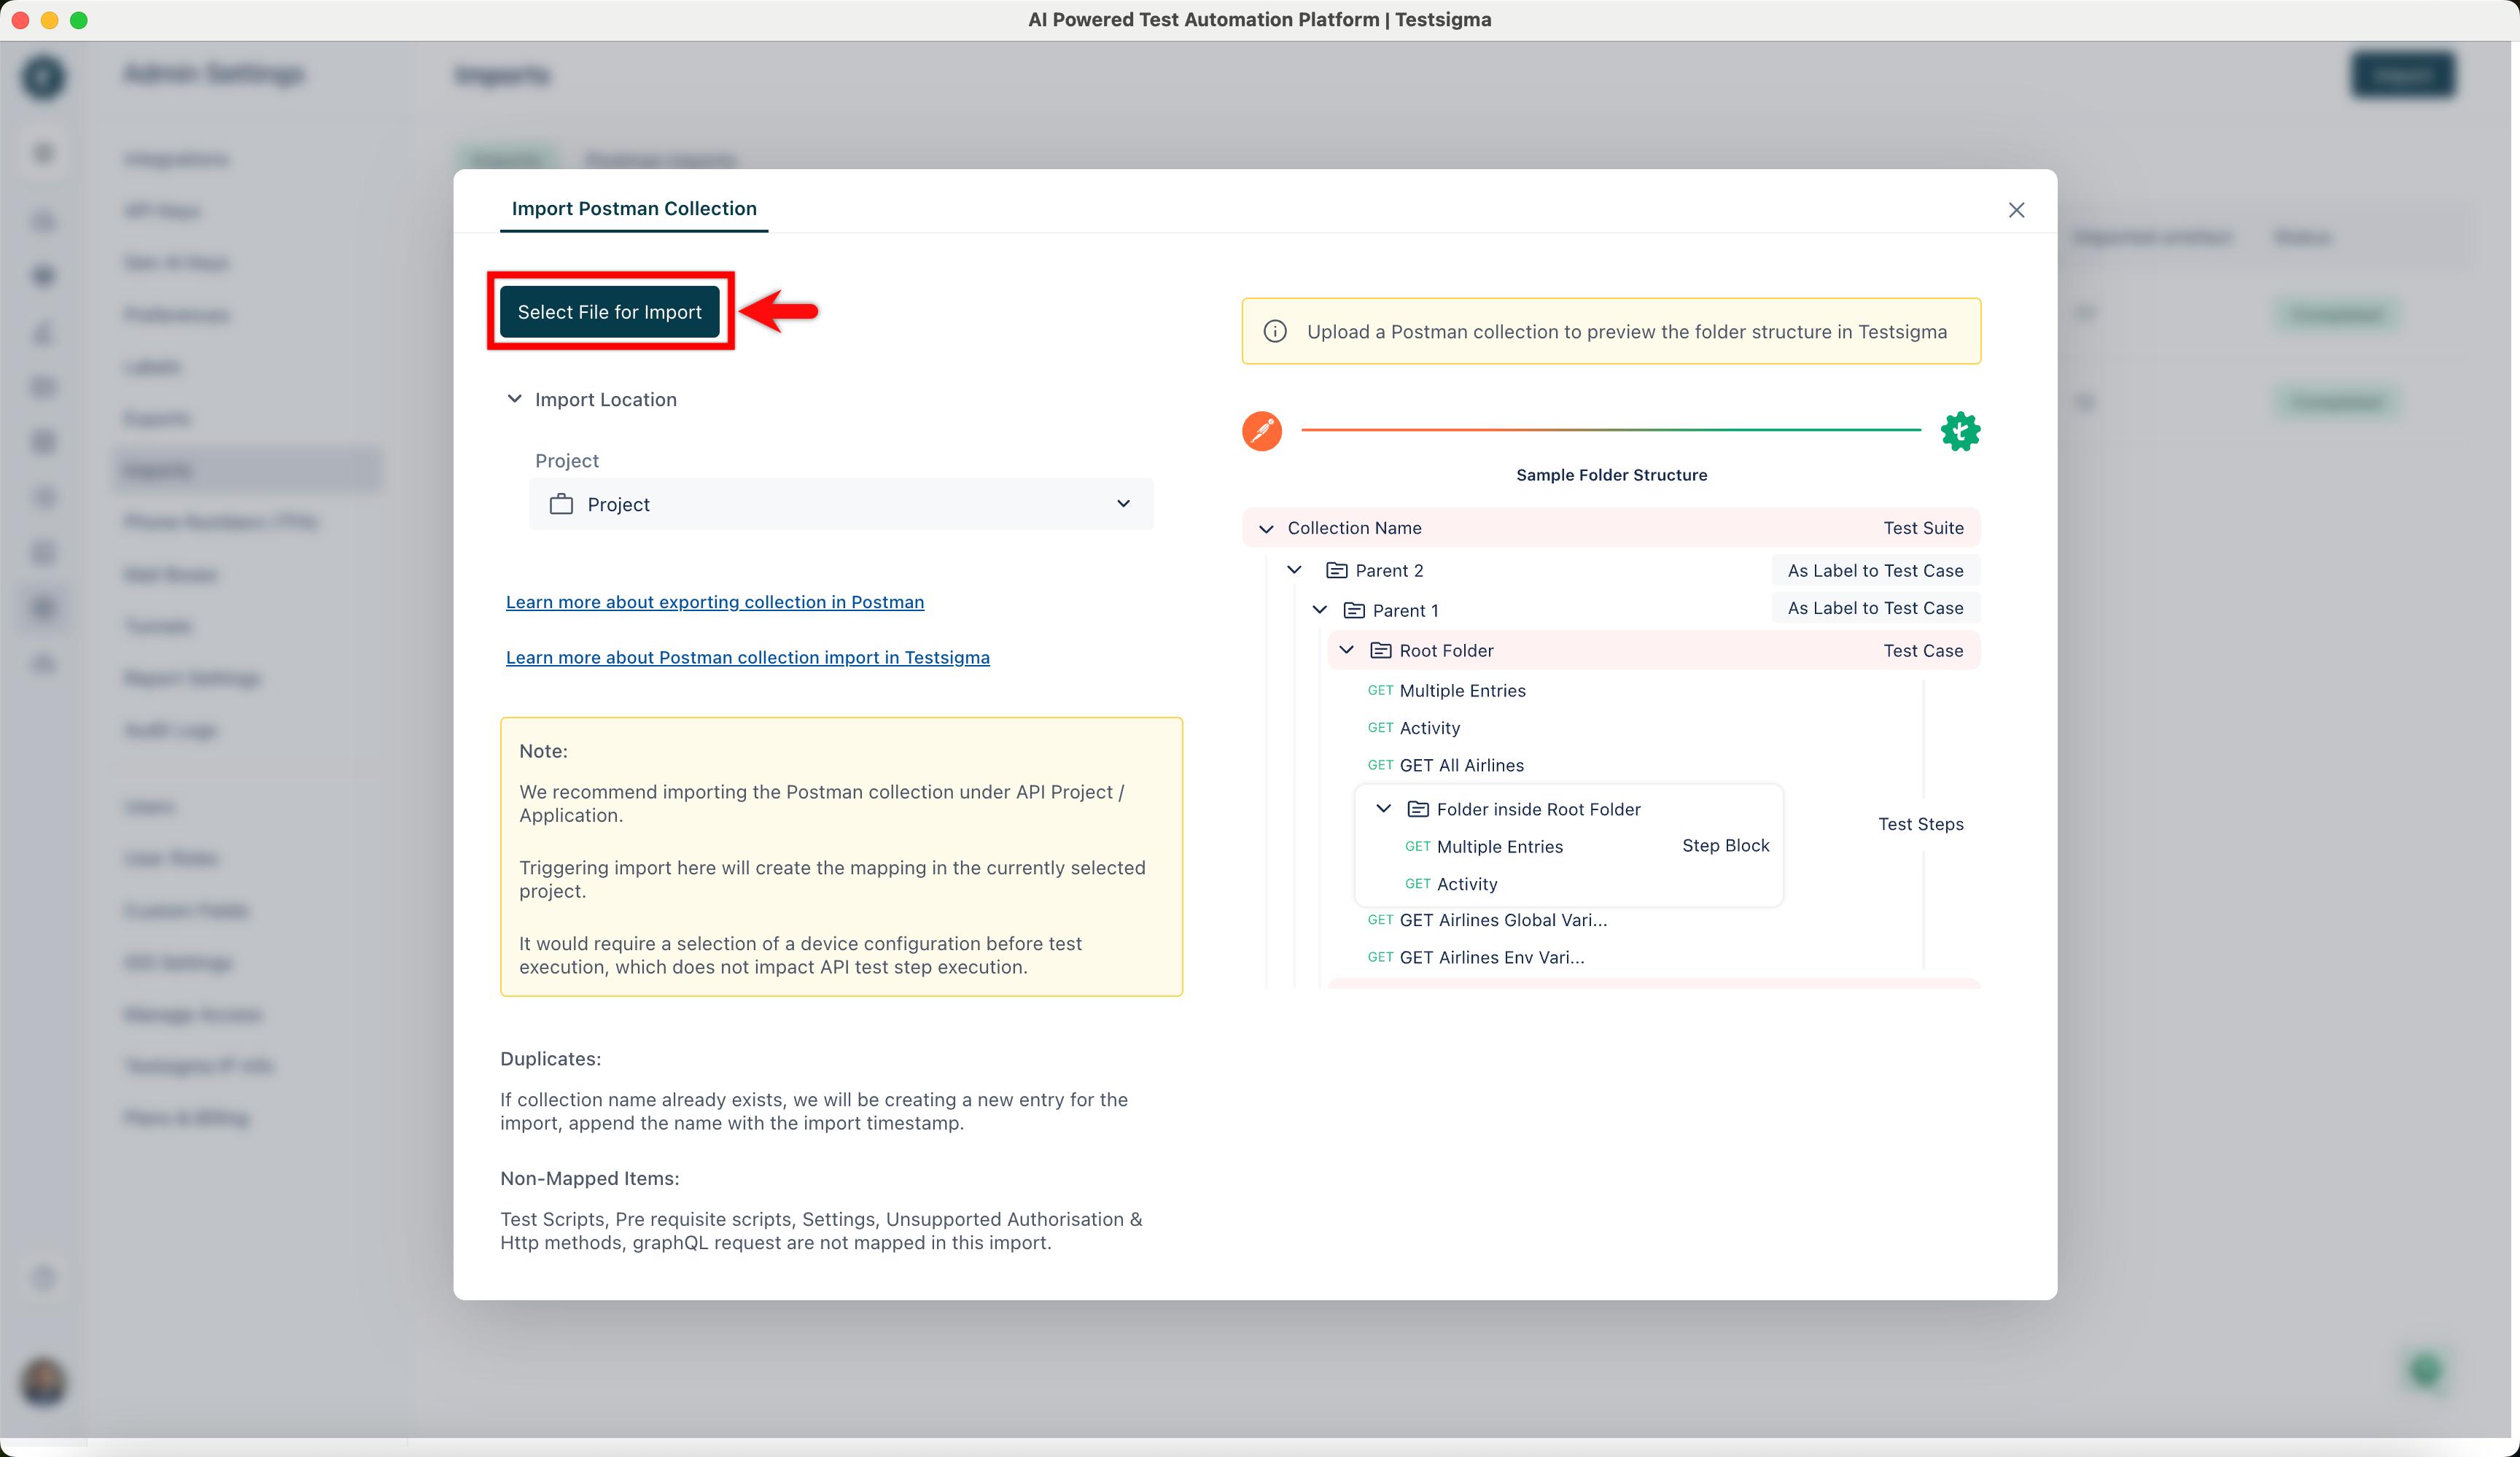Click the green Testsigma gear logo icon

(x=1960, y=431)
